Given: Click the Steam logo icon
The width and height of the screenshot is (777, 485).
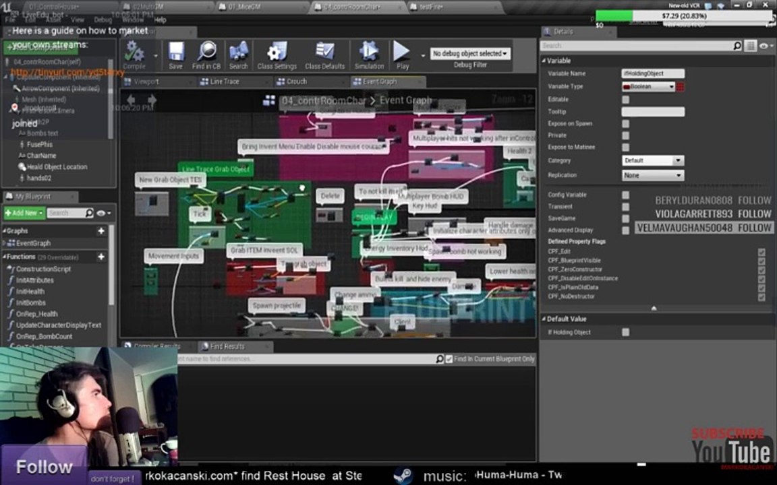Looking at the screenshot, I should coord(403,476).
